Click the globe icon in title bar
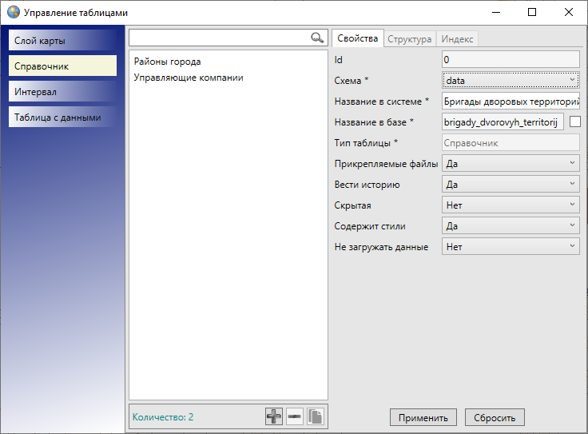 pos(13,13)
